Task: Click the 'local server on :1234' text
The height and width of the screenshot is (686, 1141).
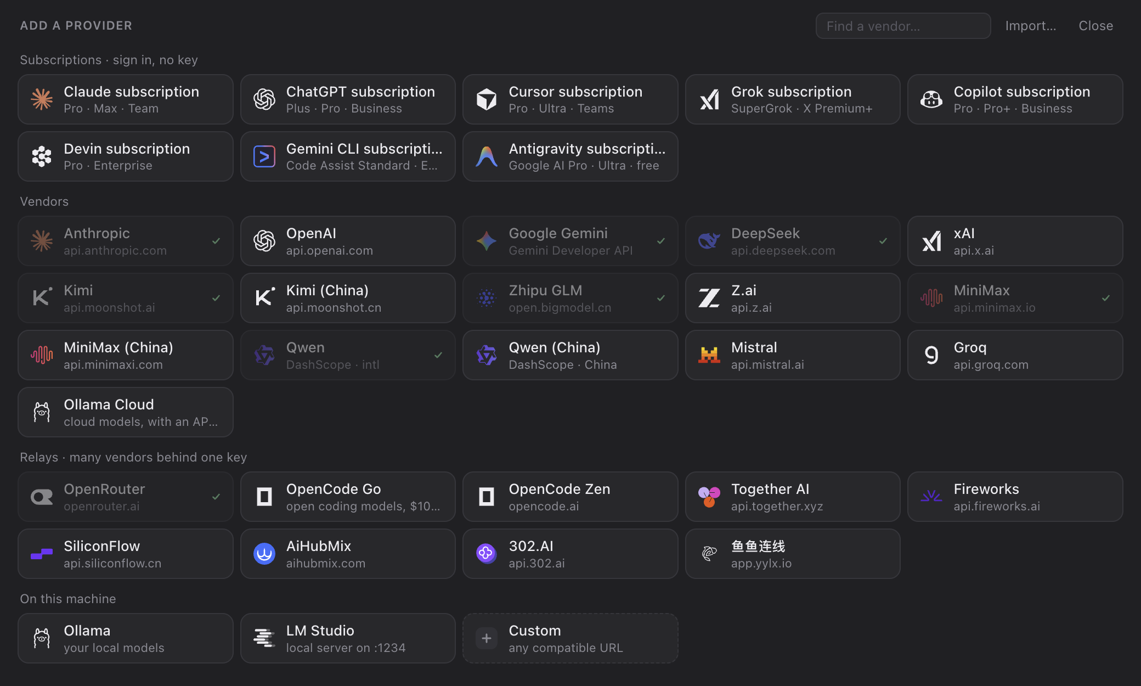Action: tap(346, 648)
